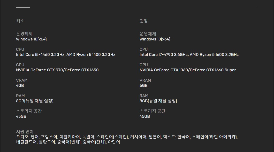
Task: Click the '6GB' VRAM value
Action: coord(143,86)
